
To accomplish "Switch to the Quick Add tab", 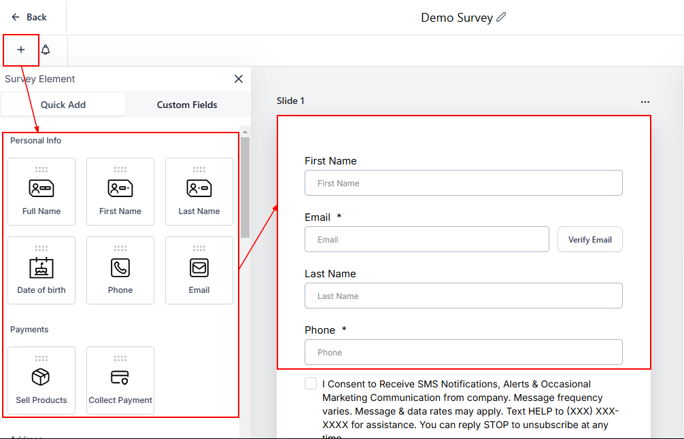I will (63, 105).
